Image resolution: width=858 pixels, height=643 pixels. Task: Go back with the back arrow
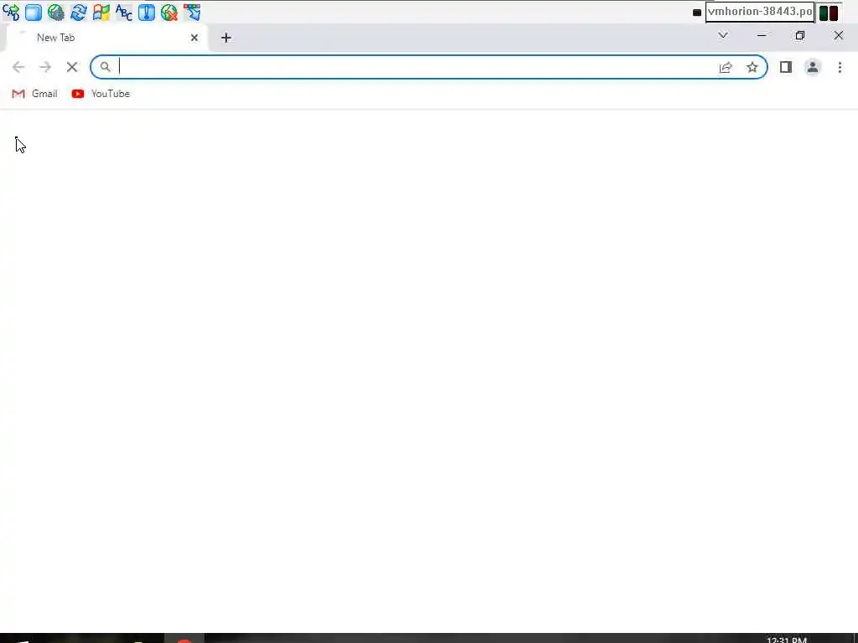coord(18,67)
